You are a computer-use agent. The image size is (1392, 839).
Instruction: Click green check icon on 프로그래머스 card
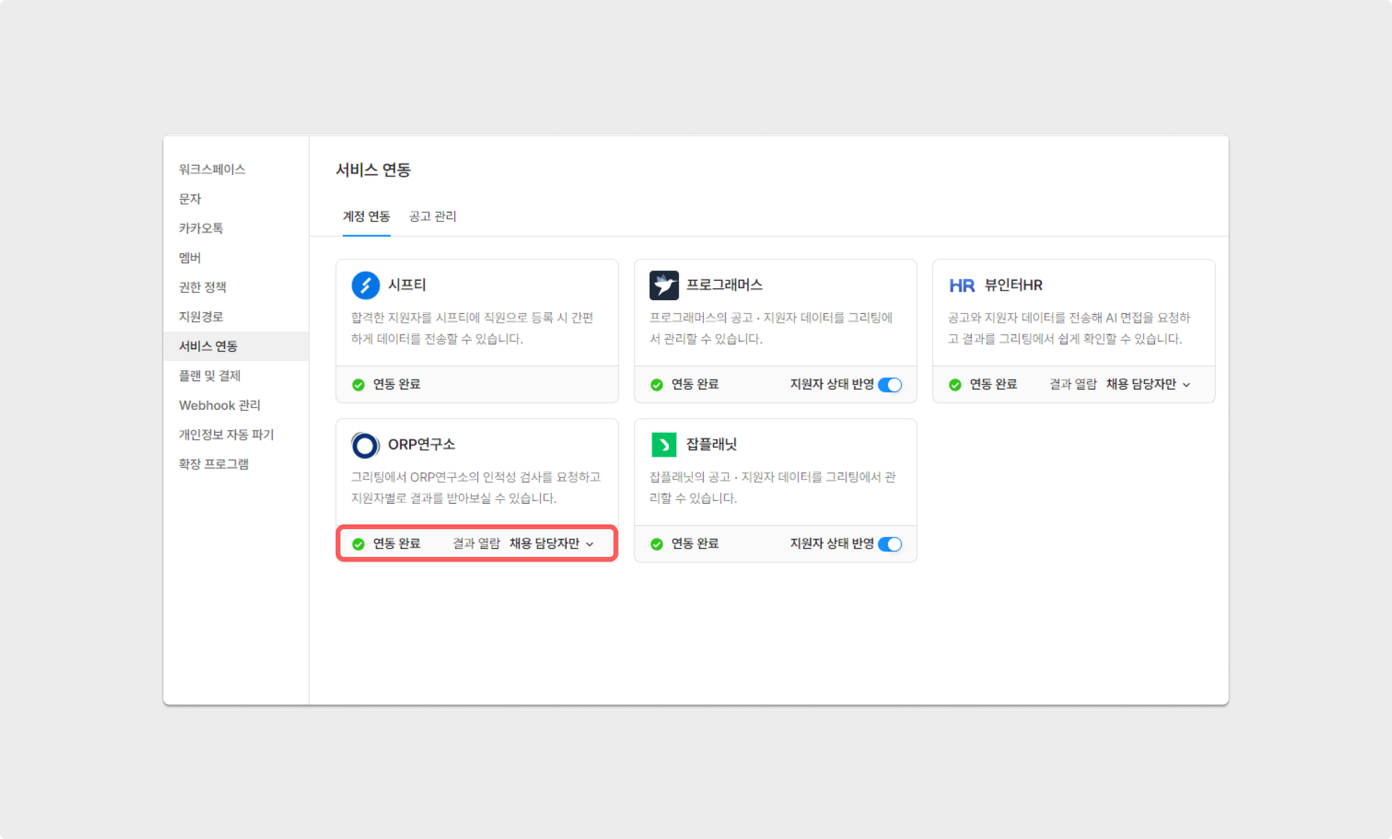(657, 385)
